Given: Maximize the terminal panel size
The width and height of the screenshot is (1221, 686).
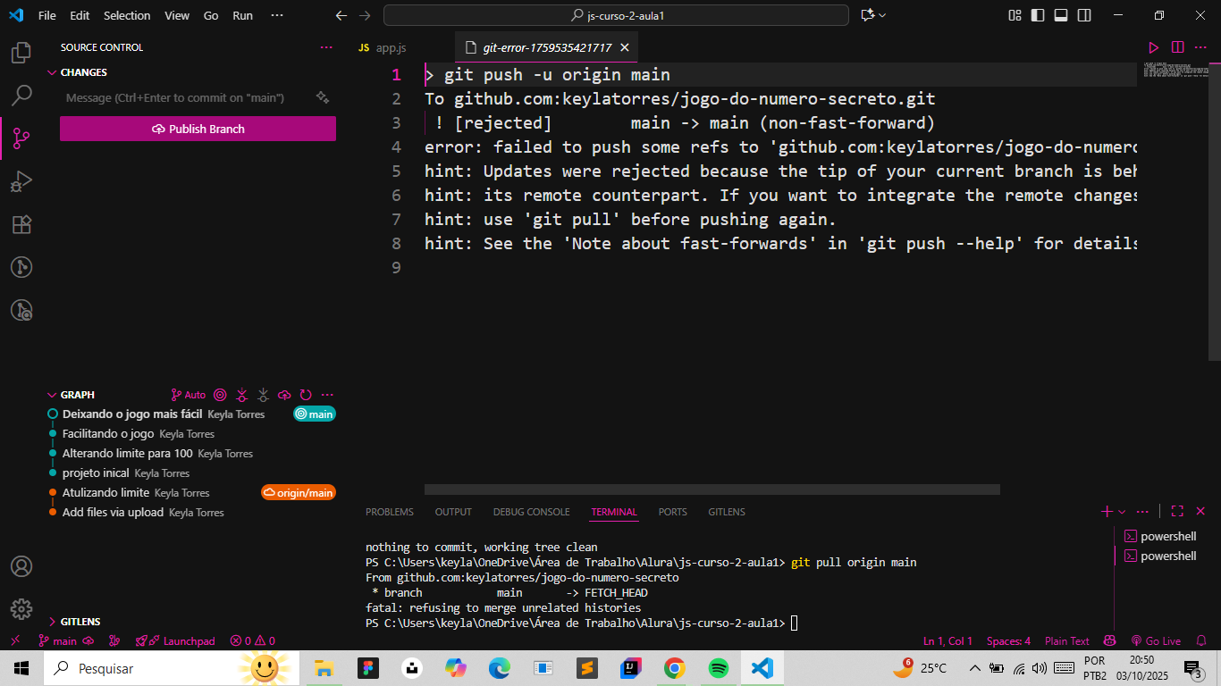Looking at the screenshot, I should (x=1177, y=512).
